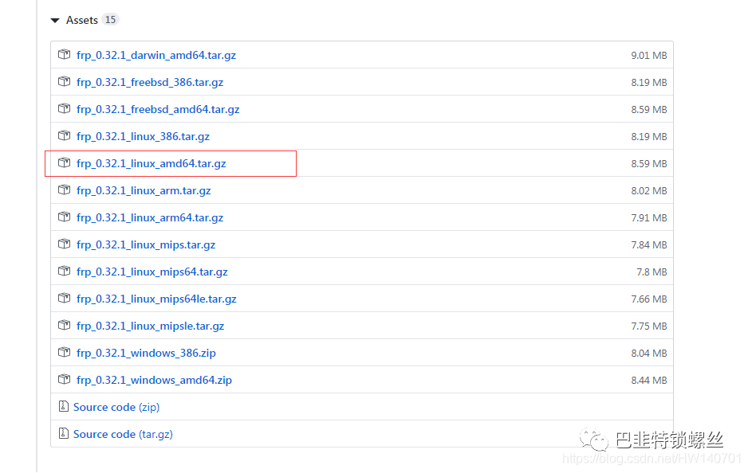
Task: Click the assets count badge 15
Action: point(110,20)
